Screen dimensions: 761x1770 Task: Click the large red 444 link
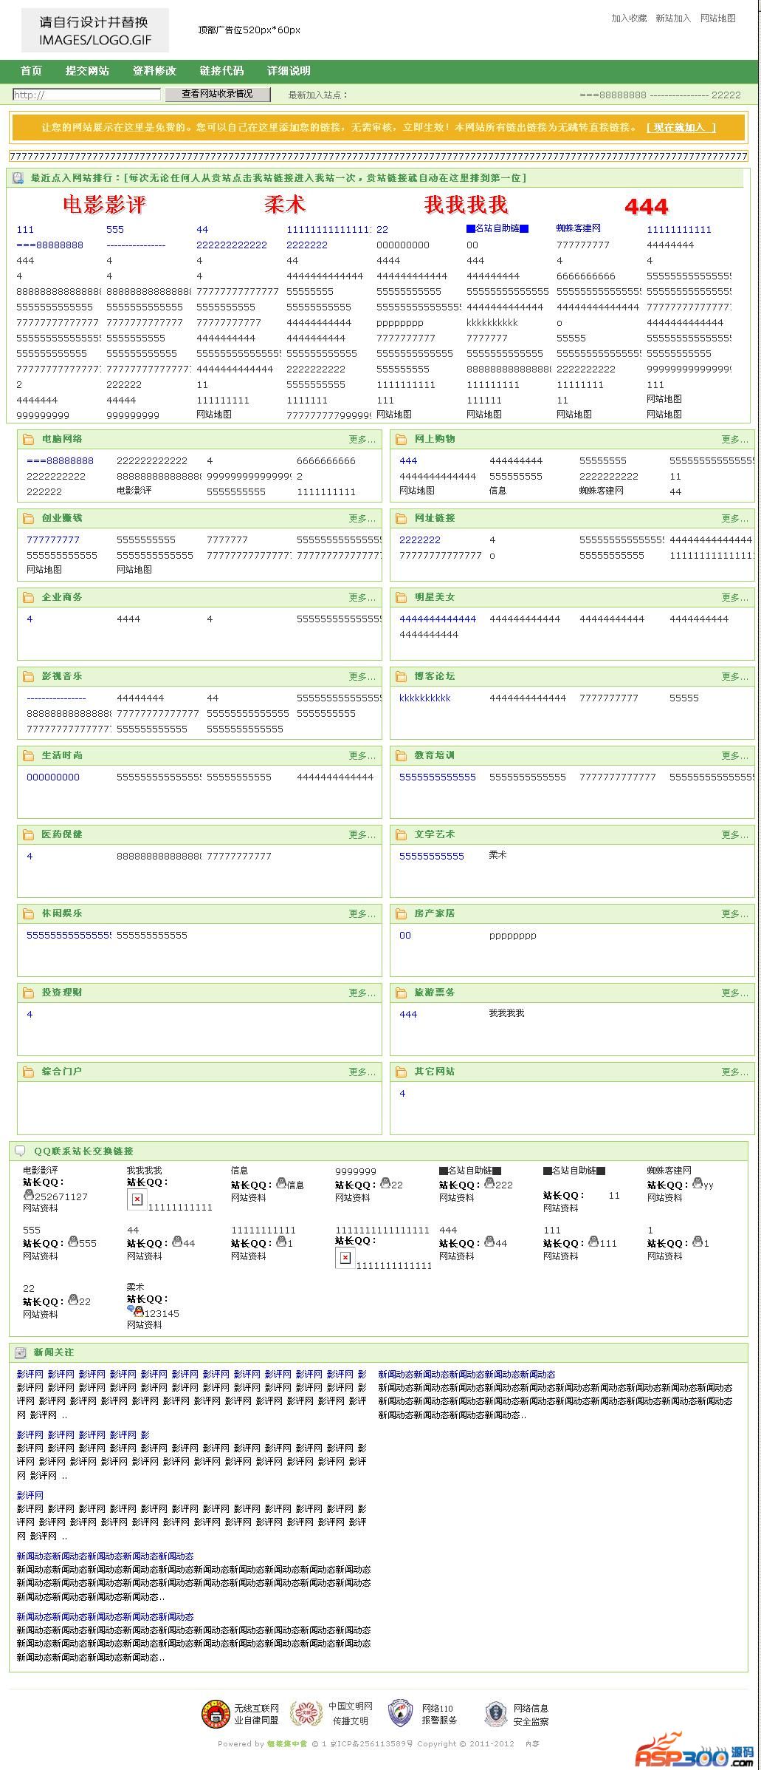[646, 206]
